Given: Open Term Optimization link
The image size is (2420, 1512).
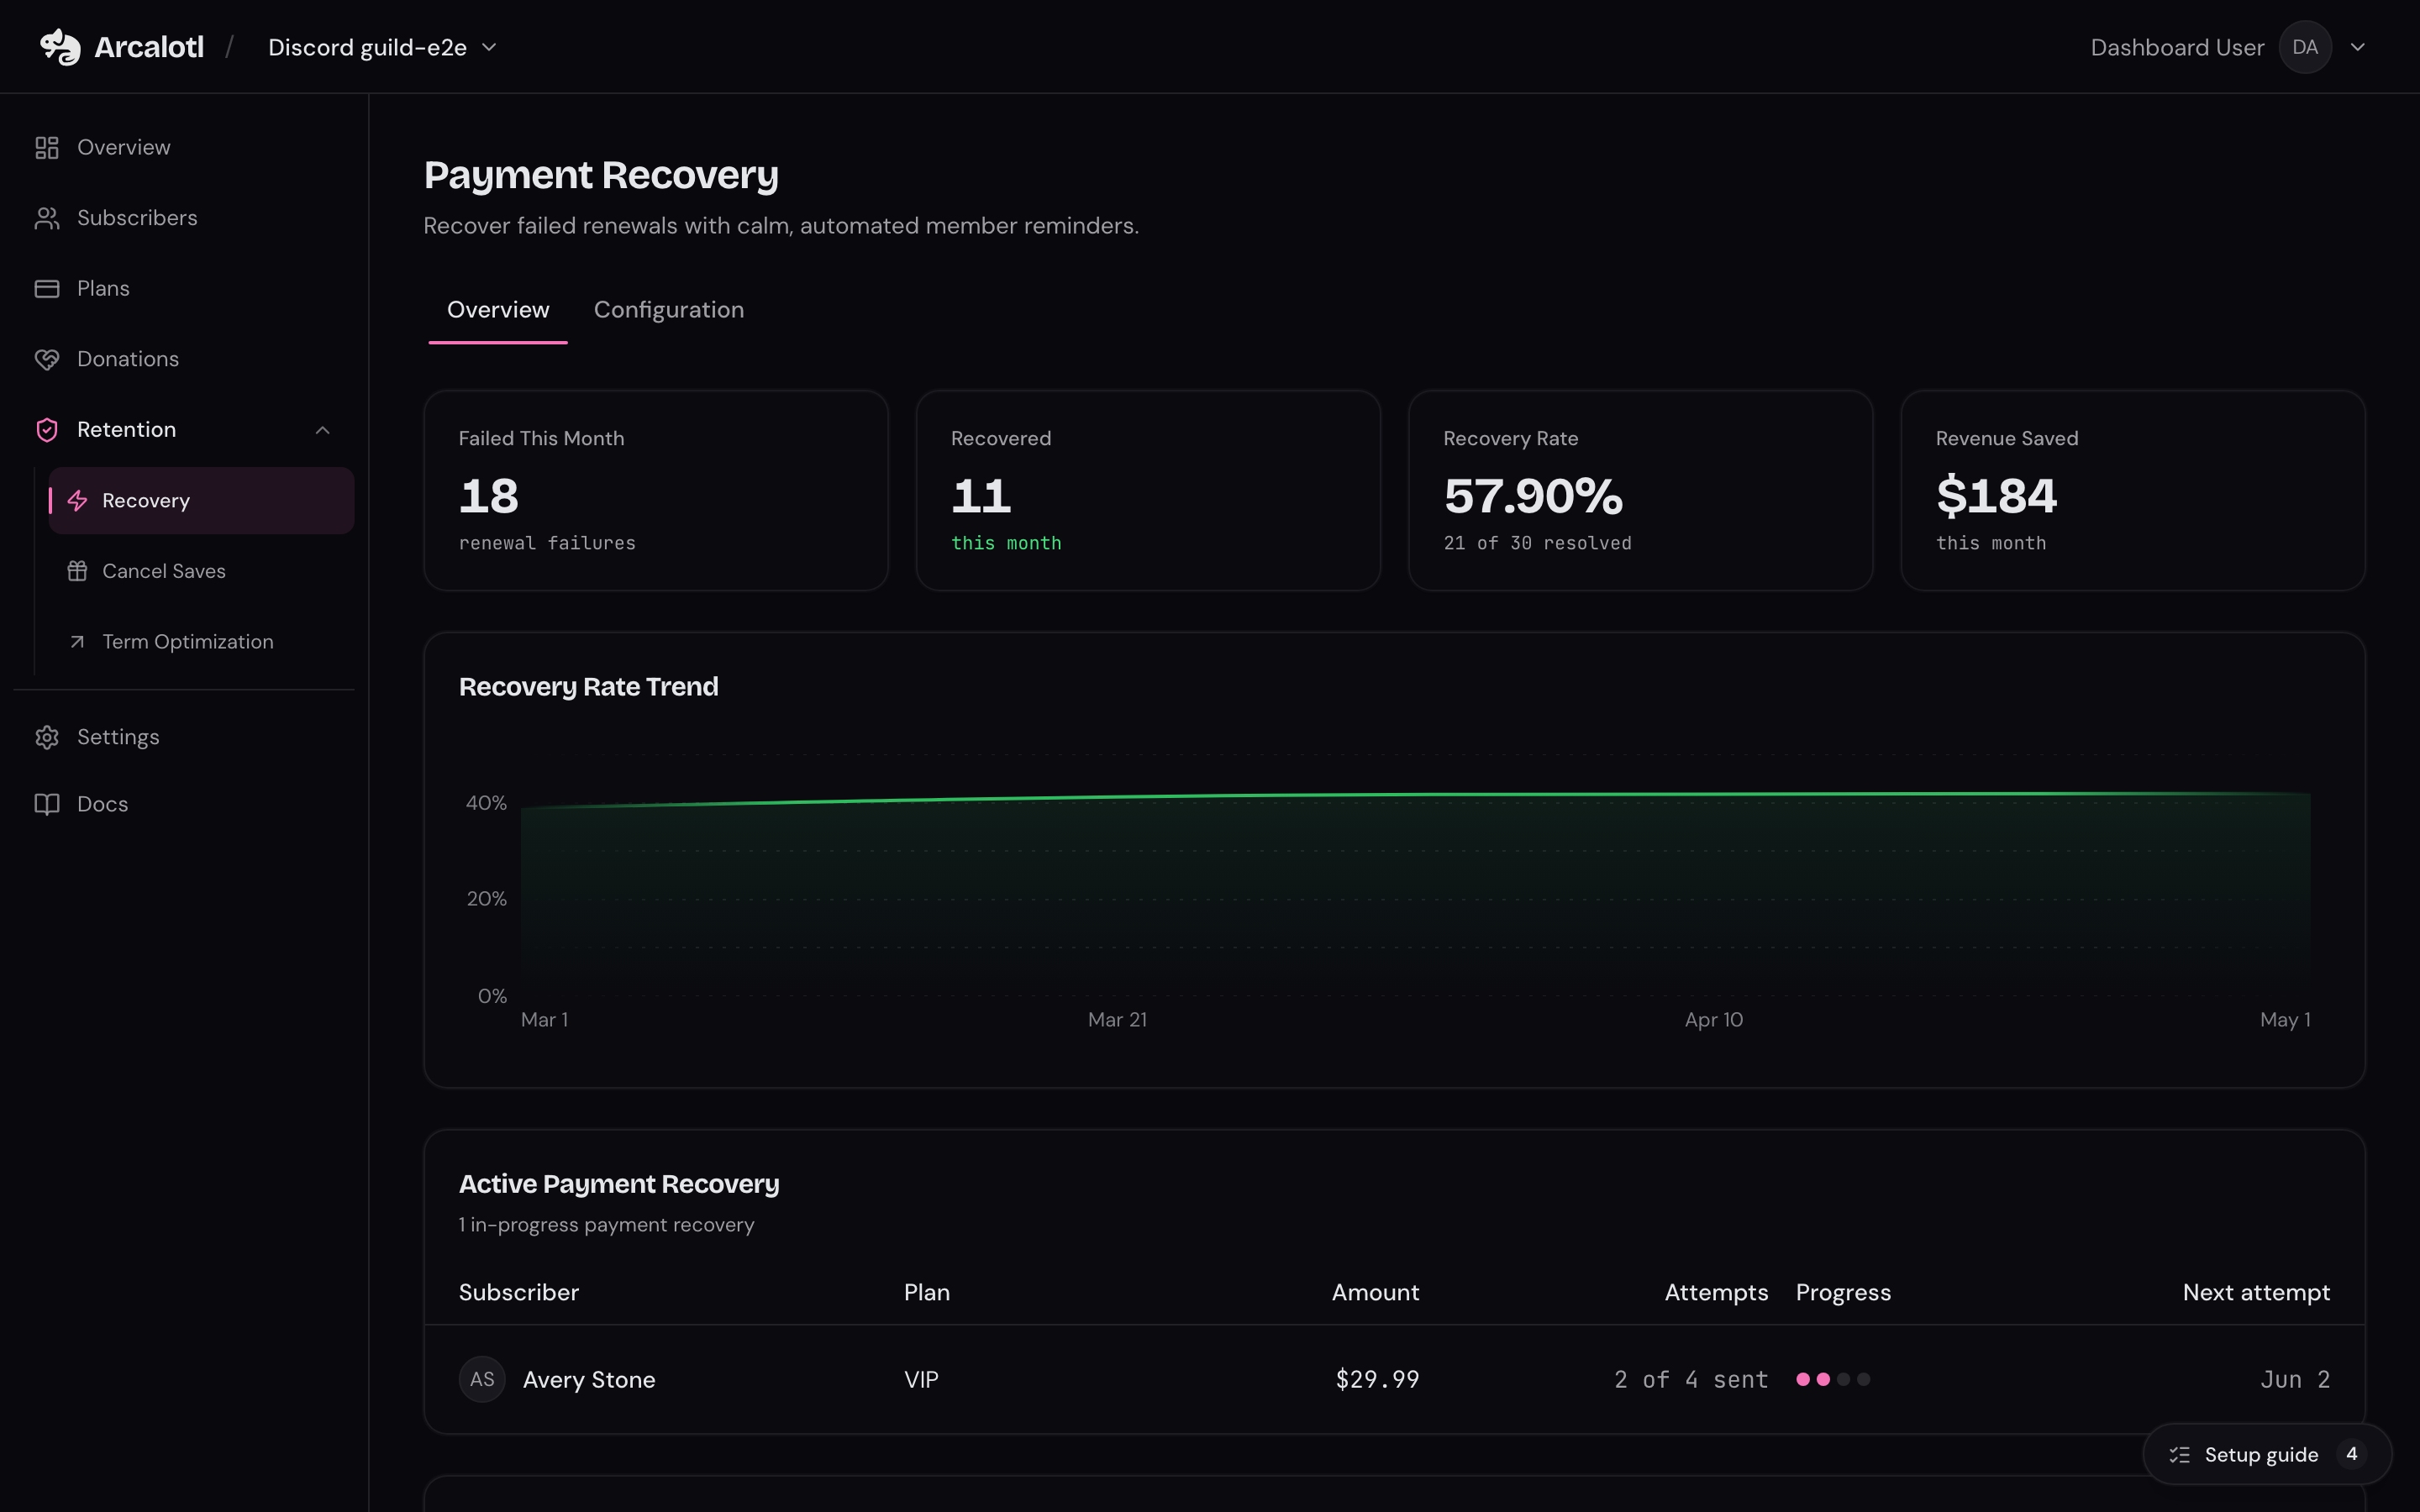Looking at the screenshot, I should [x=201, y=642].
